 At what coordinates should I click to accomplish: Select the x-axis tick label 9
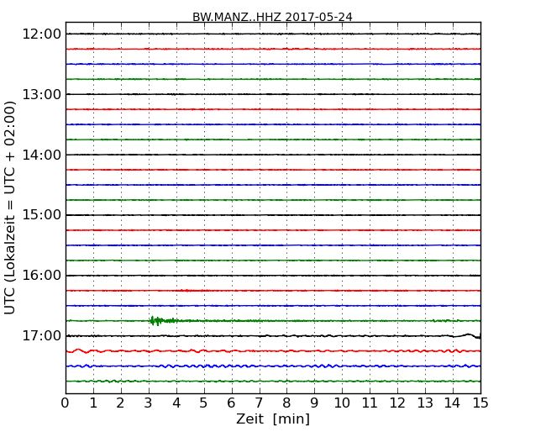pyautogui.click(x=314, y=403)
